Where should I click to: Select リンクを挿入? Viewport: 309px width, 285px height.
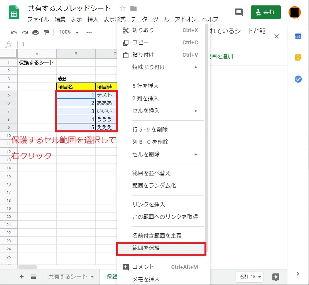click(161, 204)
